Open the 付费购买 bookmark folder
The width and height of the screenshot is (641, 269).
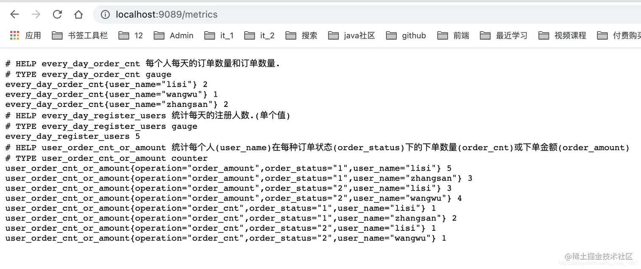[619, 36]
